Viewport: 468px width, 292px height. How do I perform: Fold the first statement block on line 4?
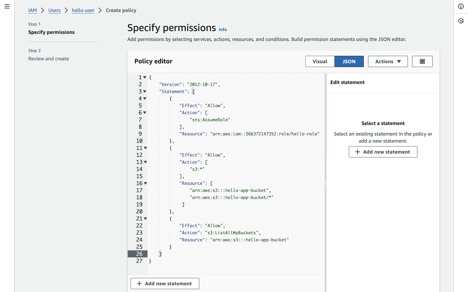(145, 99)
